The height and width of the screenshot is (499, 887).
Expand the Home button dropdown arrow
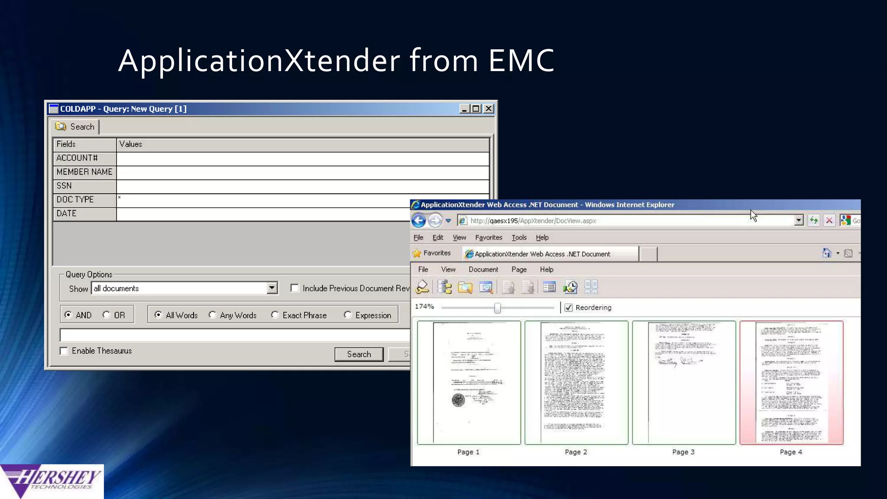pos(838,253)
